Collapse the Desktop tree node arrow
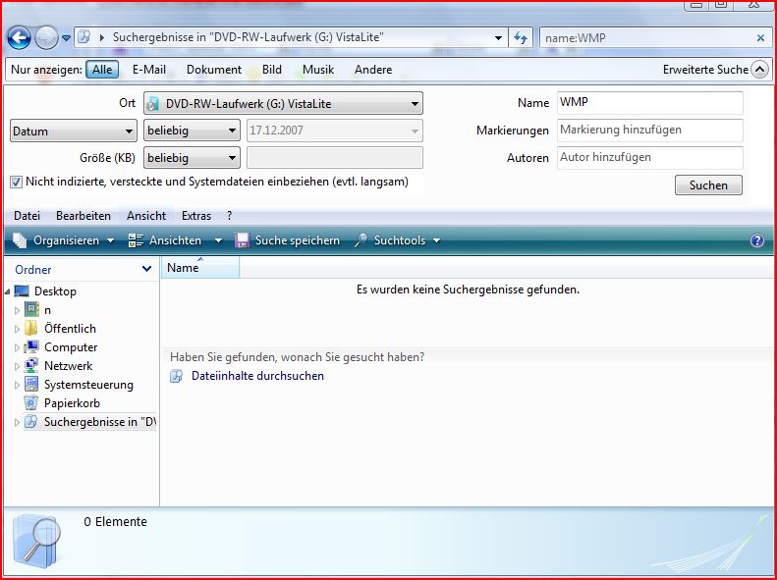This screenshot has height=580, width=777. (8, 291)
